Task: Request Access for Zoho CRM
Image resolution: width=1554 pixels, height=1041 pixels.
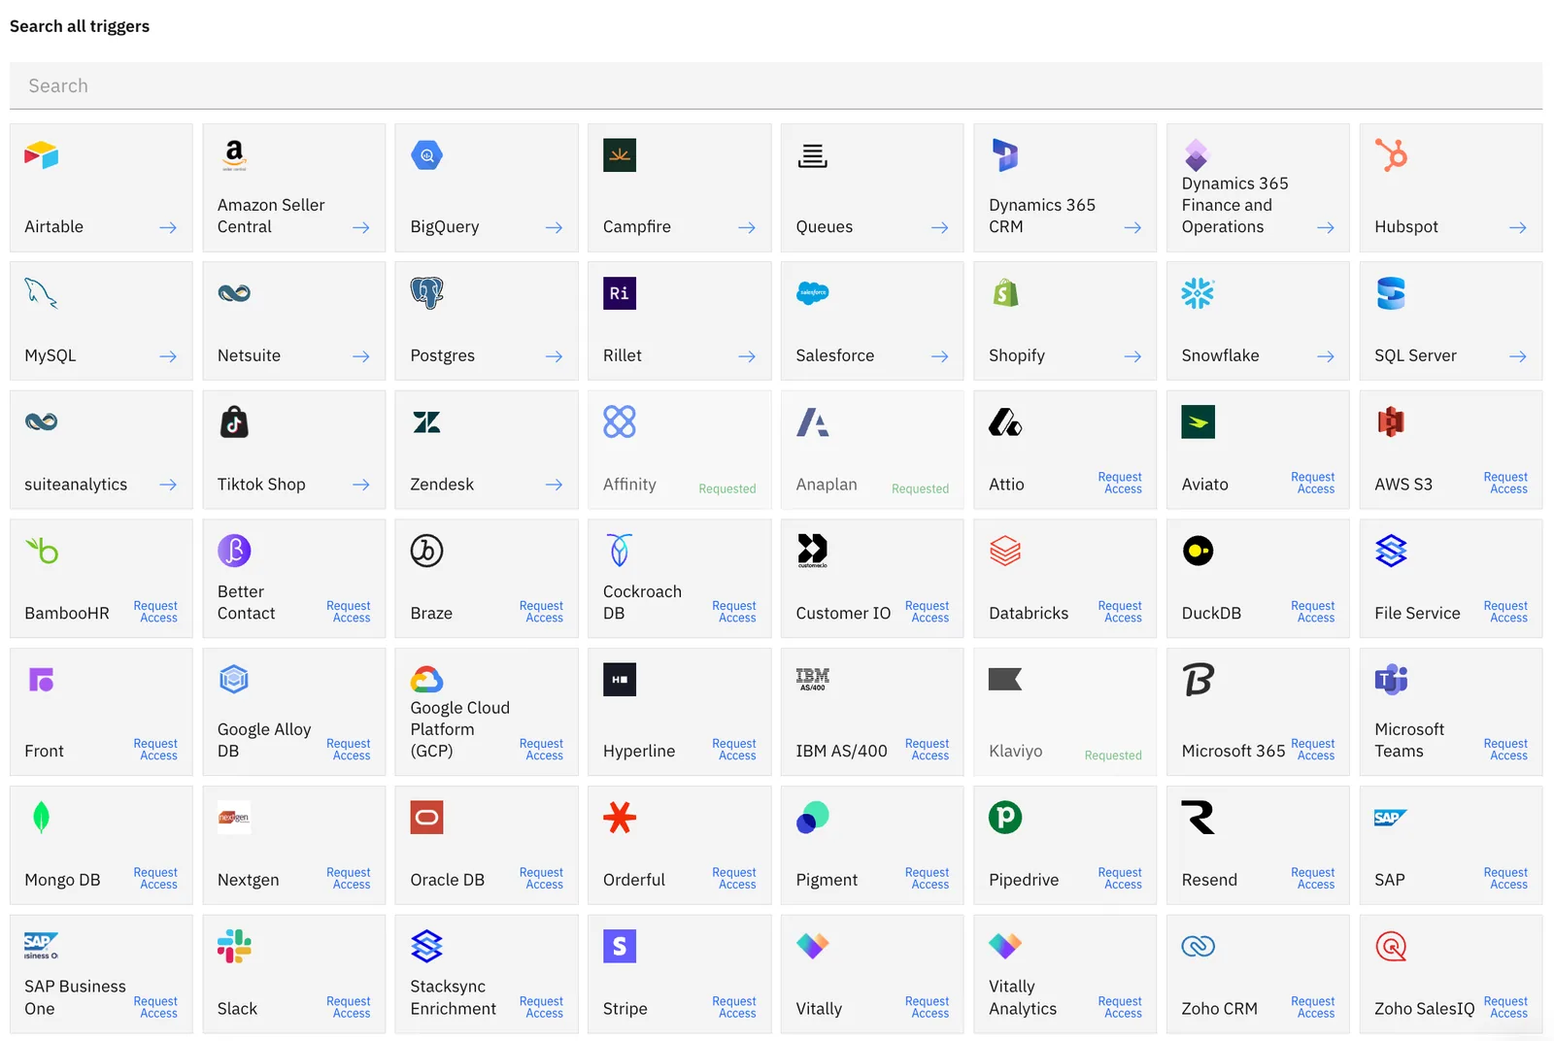Action: tap(1313, 1007)
